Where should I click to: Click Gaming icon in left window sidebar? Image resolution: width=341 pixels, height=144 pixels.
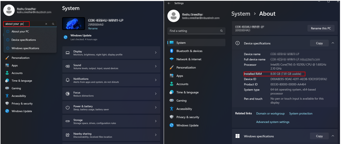(7, 88)
